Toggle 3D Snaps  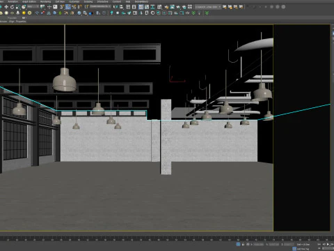62,7
